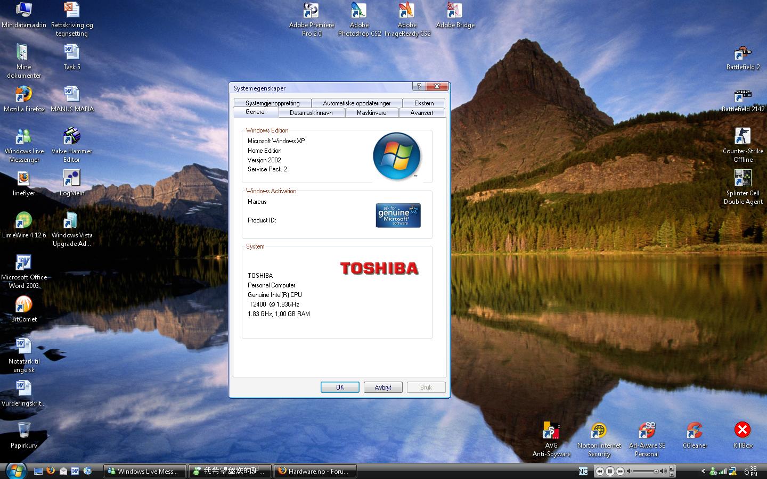Launch Mozilla Firefox from desktop
Viewport: 767px width, 479px height.
(x=23, y=99)
